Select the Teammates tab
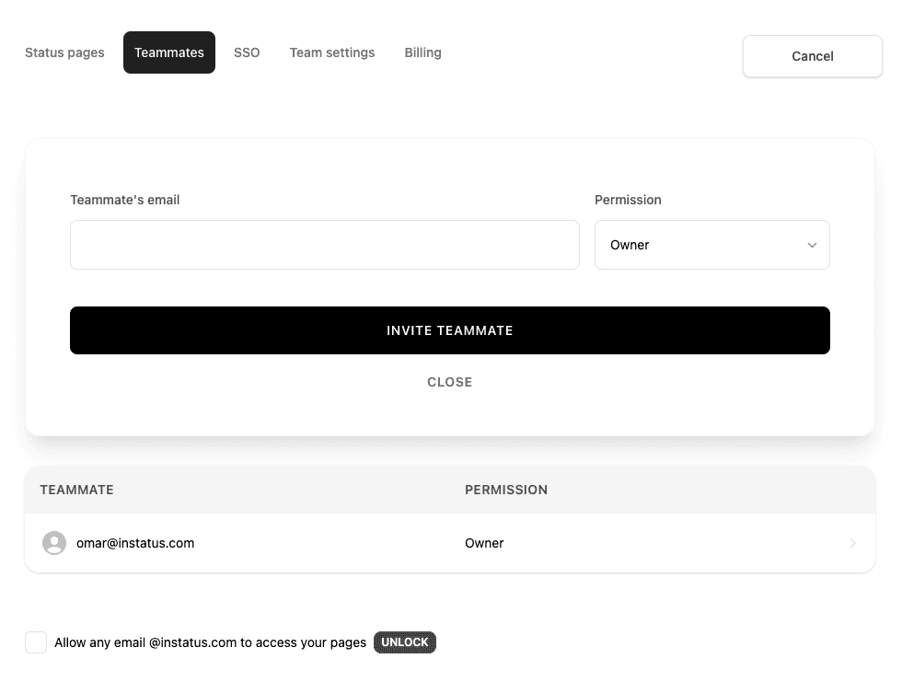 pos(169,52)
